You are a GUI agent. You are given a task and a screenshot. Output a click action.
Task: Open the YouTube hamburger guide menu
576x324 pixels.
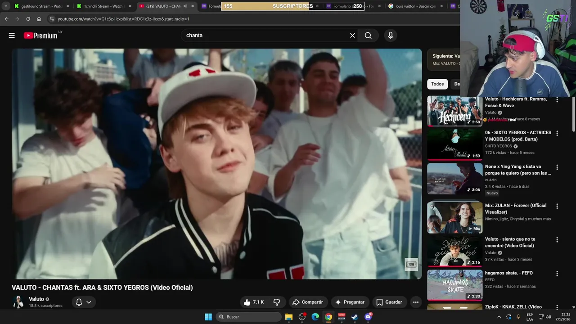click(x=12, y=36)
